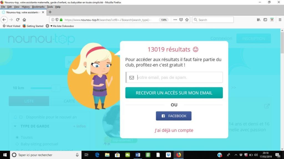The height and width of the screenshot is (159, 284).
Task: Open the History menu
Action: [x=26, y=7]
